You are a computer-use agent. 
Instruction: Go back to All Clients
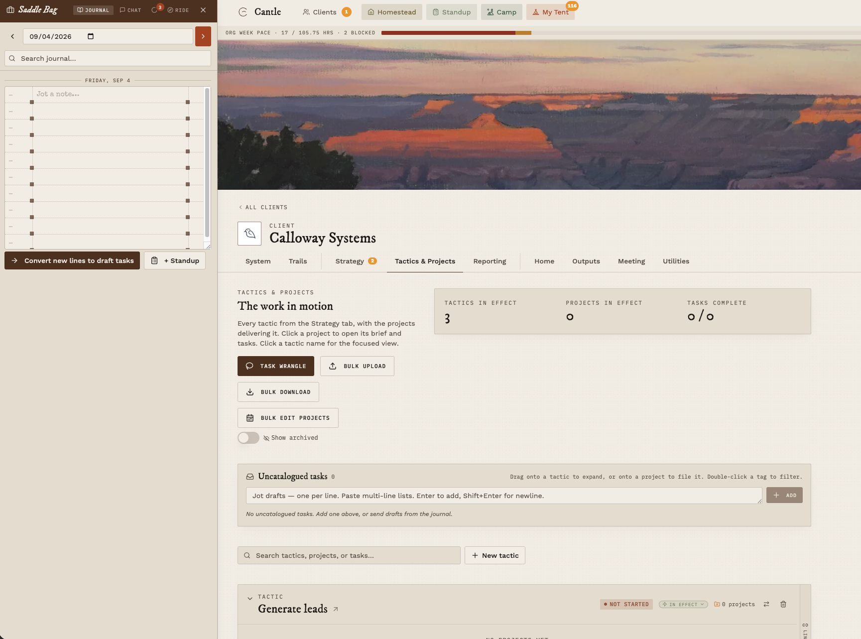(x=263, y=207)
